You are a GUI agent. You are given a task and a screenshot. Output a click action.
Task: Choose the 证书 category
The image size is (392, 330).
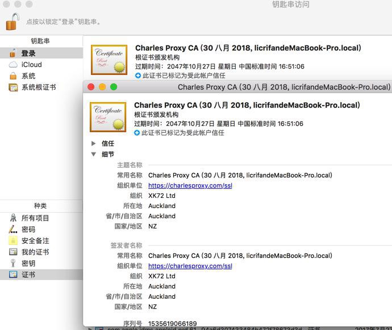coord(28,274)
